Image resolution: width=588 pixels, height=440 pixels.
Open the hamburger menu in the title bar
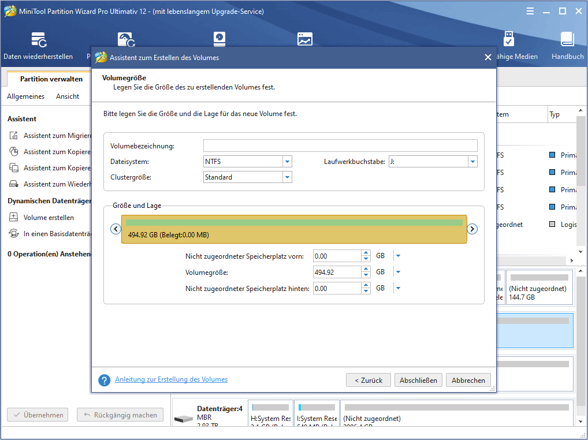pyautogui.click(x=530, y=10)
